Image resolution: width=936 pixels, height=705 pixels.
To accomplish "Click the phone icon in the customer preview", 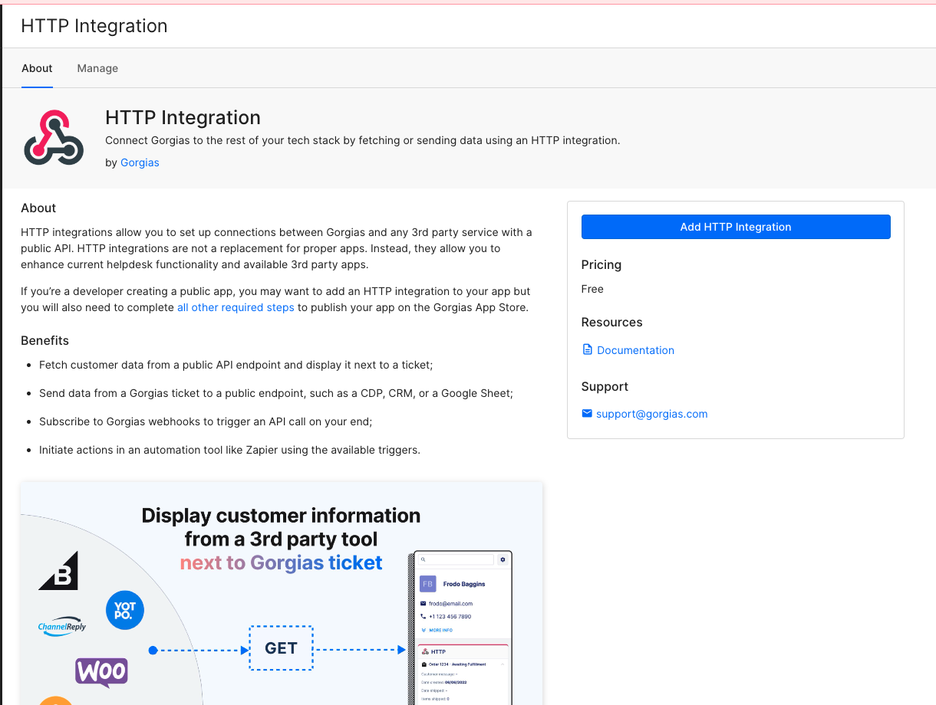I will (x=423, y=616).
